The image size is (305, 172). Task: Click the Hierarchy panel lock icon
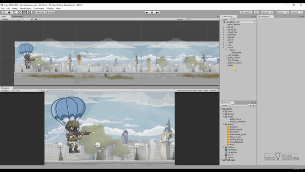[253, 17]
